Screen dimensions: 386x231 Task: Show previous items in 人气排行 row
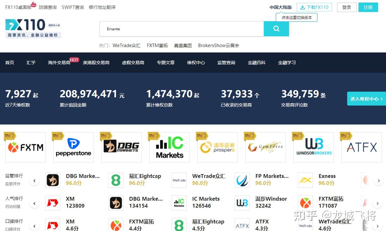(x=34, y=204)
